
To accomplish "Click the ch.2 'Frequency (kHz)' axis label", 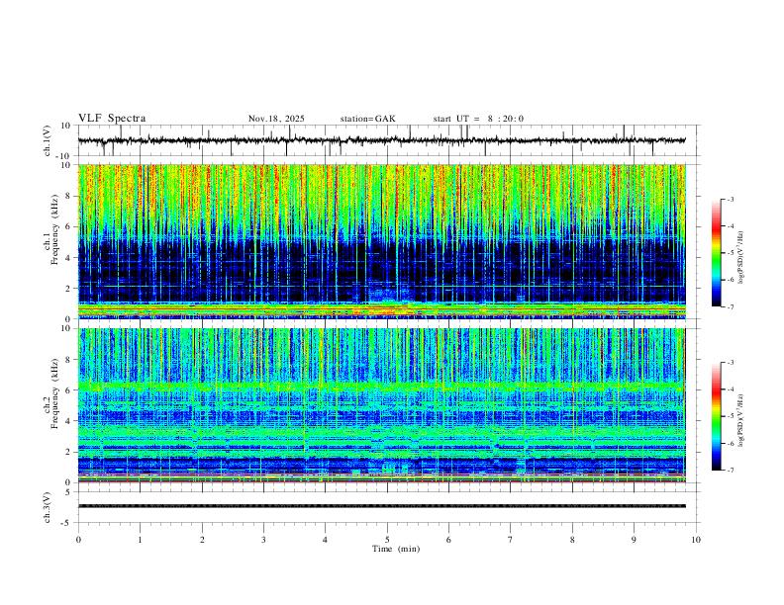I will point(54,393).
